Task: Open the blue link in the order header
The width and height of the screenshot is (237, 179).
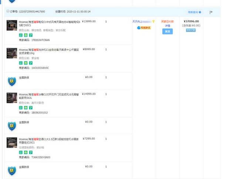Action: tap(193, 12)
